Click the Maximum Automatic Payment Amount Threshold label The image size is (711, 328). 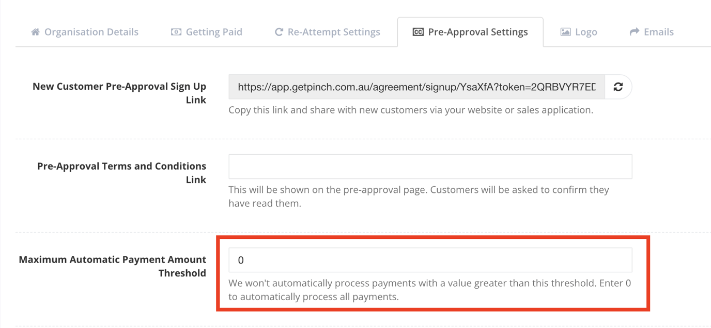112,266
